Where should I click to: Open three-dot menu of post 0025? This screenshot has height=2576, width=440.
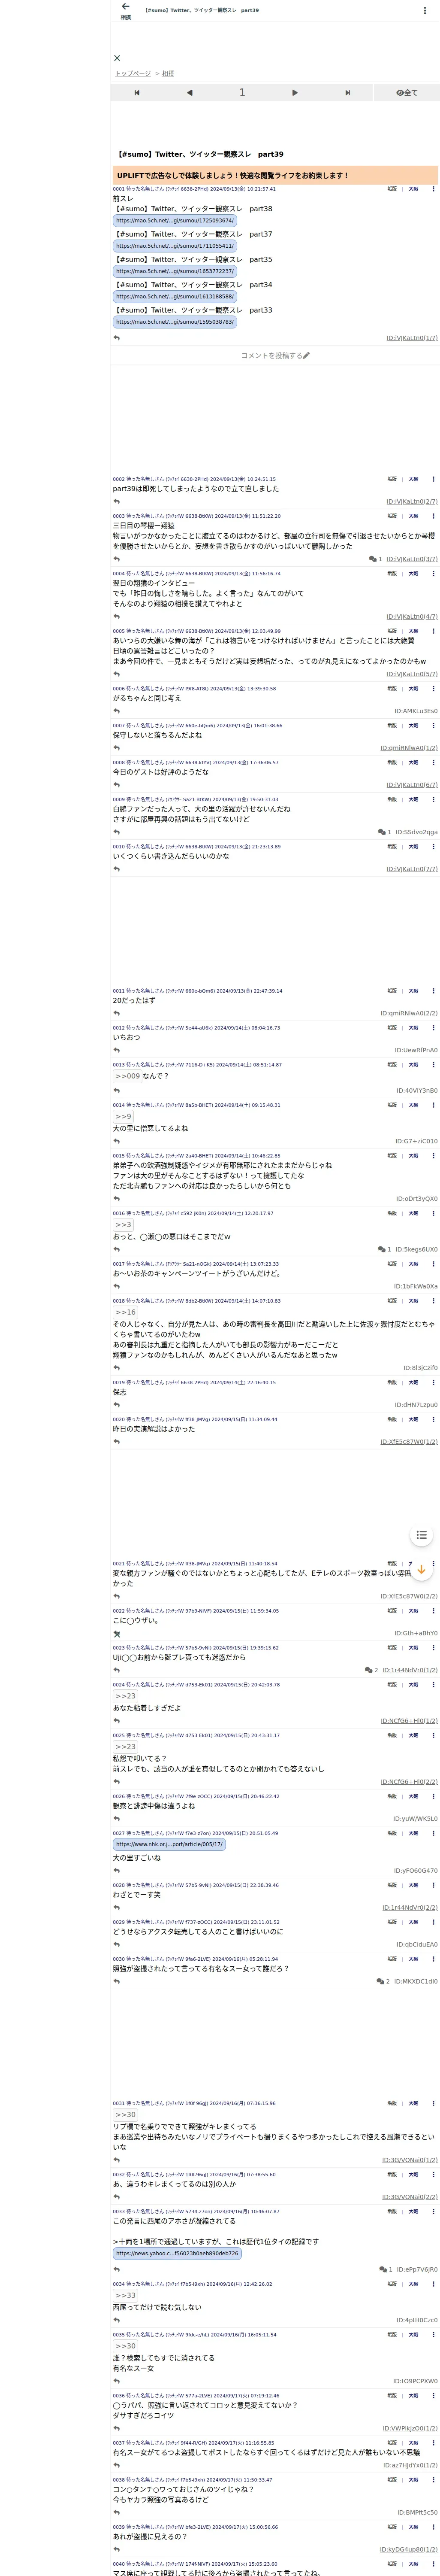click(x=433, y=1736)
